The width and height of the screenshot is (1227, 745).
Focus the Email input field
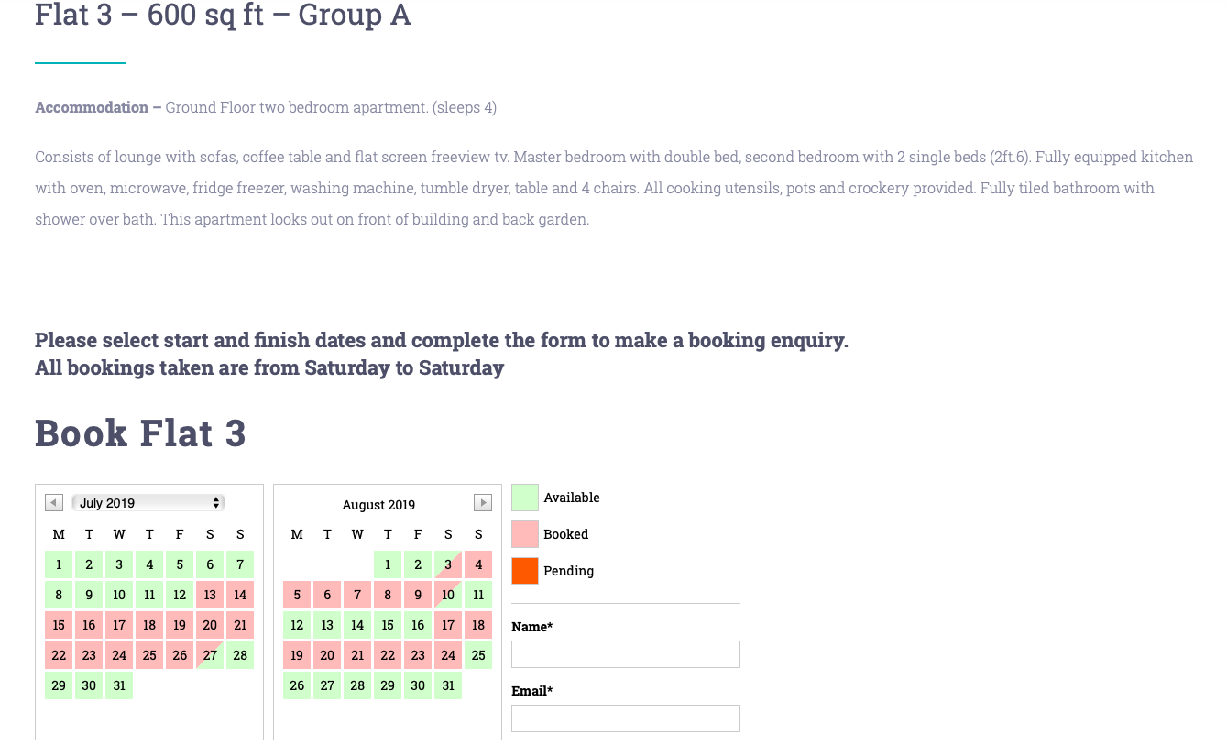626,718
